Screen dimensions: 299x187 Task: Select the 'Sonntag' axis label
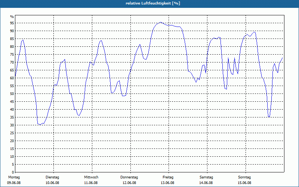(x=244, y=177)
